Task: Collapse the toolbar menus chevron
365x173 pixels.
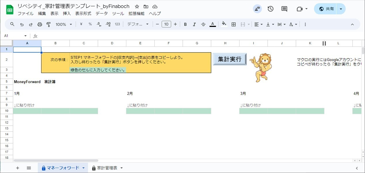Action: (x=352, y=24)
